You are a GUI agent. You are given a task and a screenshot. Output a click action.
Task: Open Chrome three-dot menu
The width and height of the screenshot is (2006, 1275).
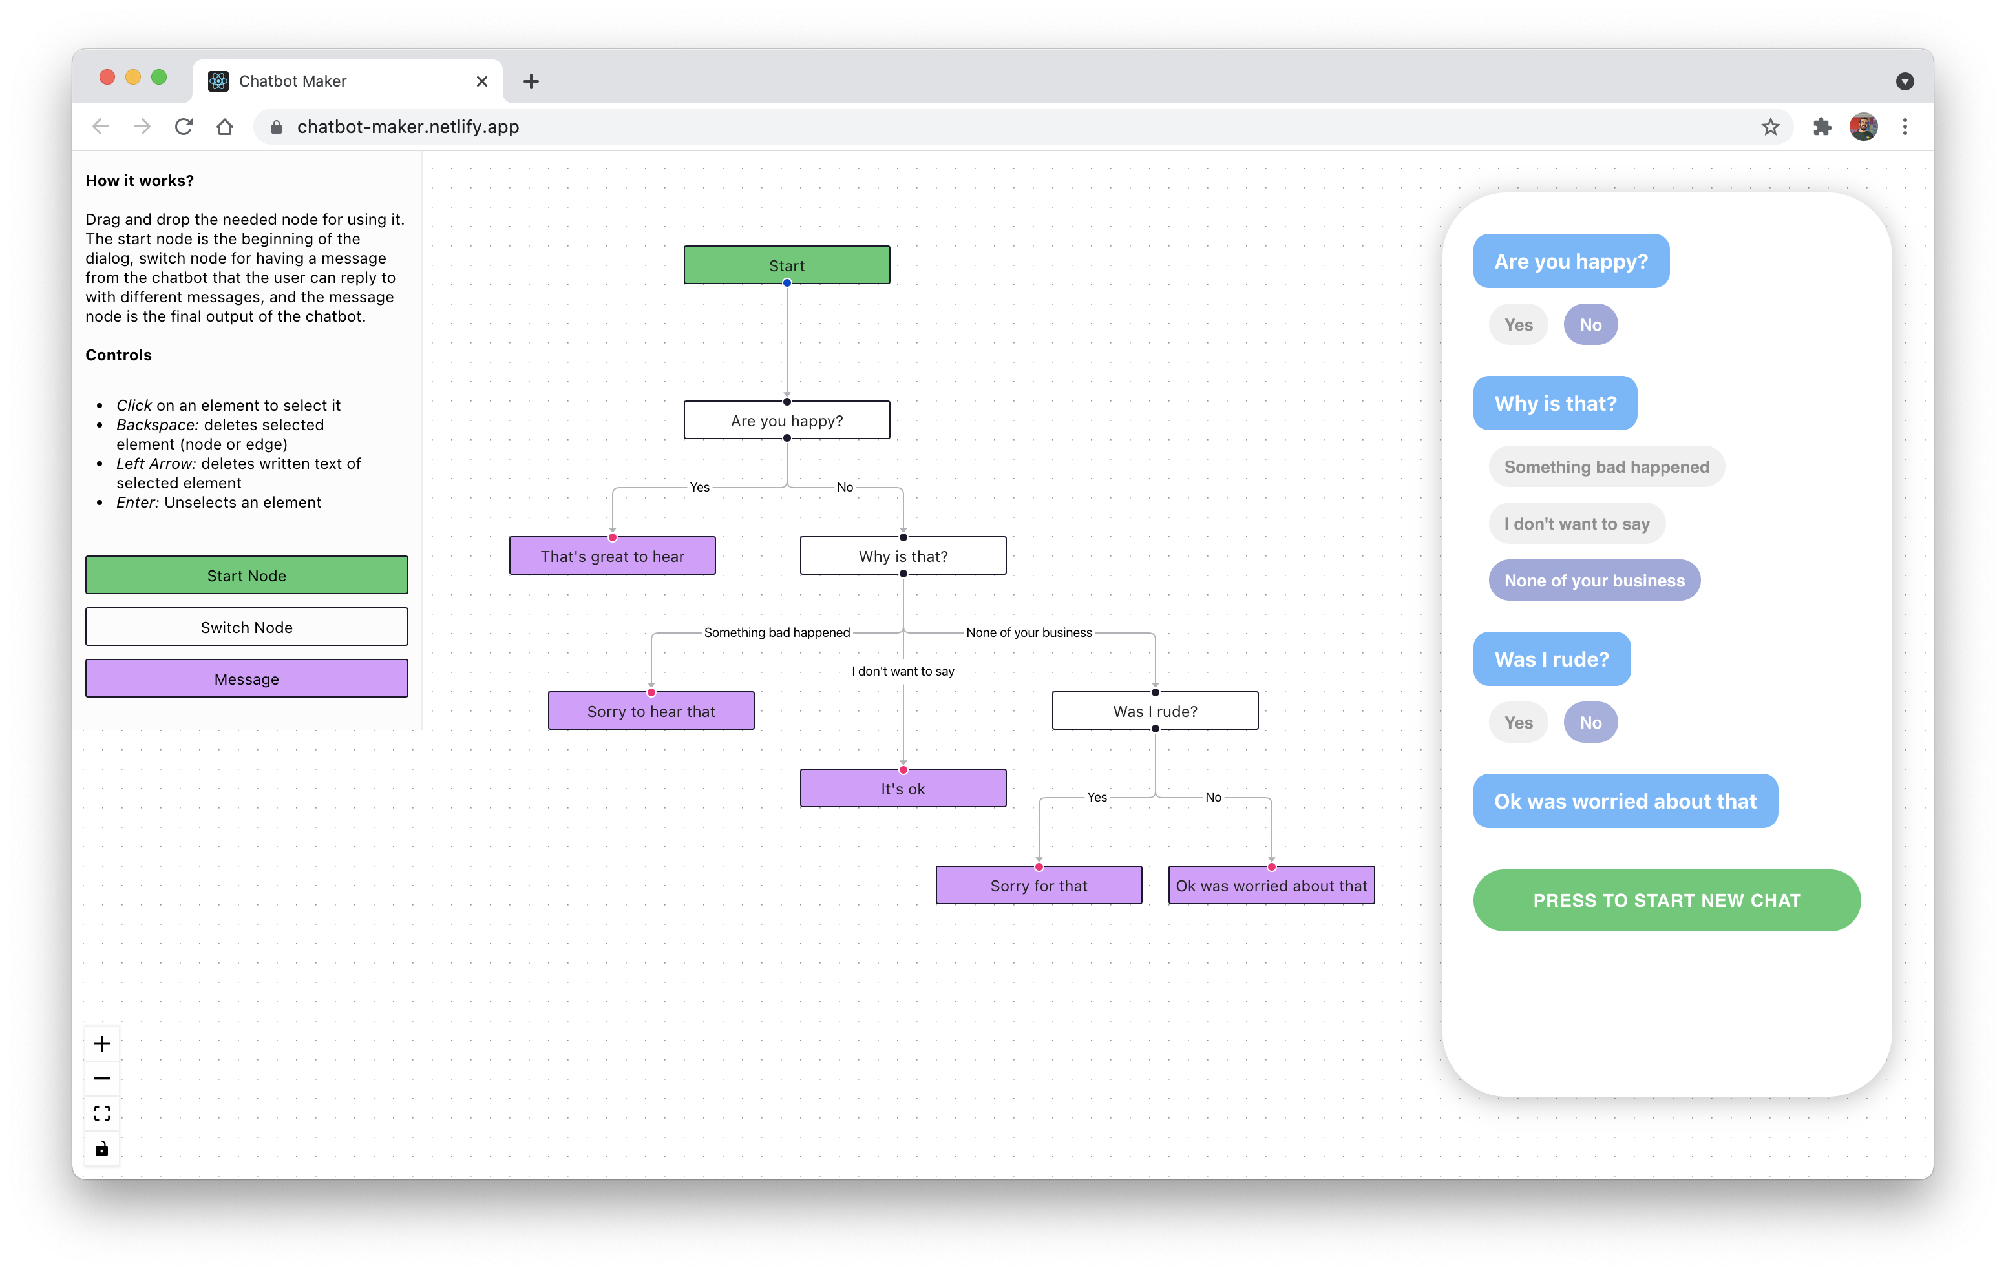point(1905,127)
